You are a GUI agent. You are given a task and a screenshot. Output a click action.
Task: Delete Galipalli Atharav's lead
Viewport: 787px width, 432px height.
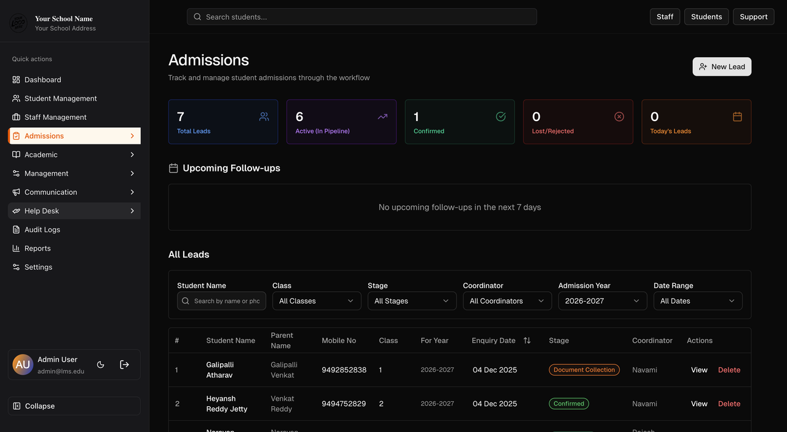729,370
